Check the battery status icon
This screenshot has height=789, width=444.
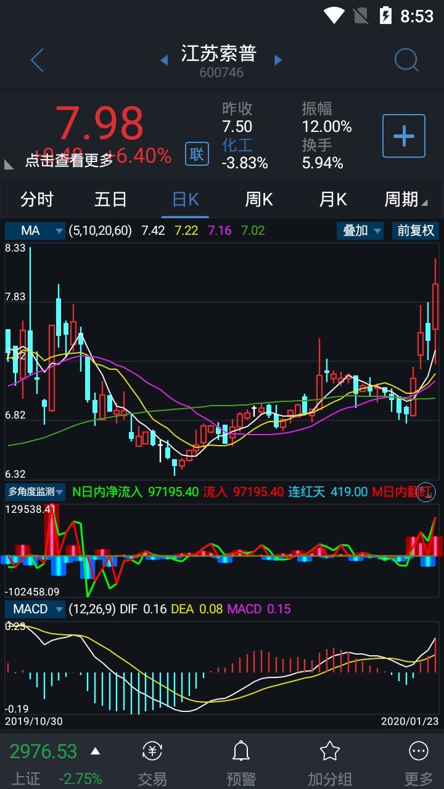coord(385,15)
